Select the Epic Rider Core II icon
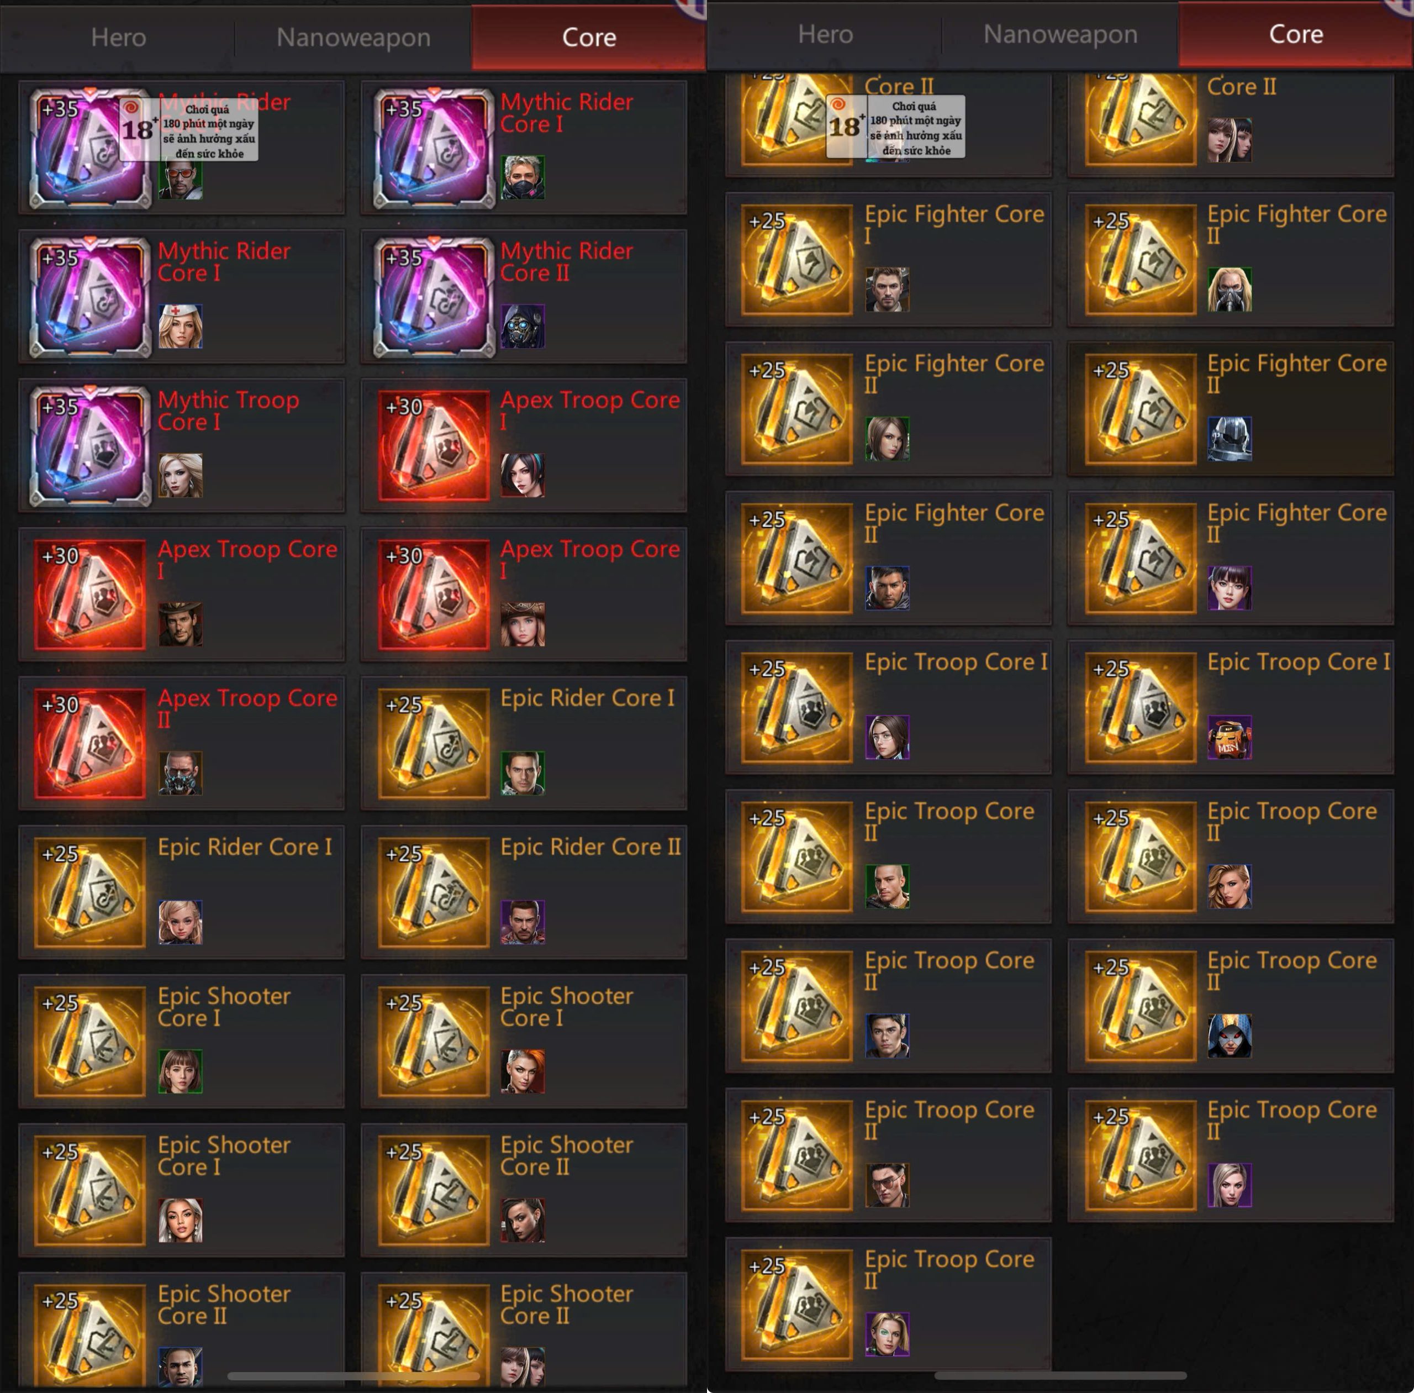 coord(434,892)
